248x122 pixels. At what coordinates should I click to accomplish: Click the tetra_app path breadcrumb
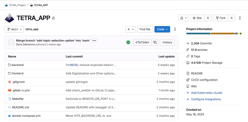pos(32,29)
